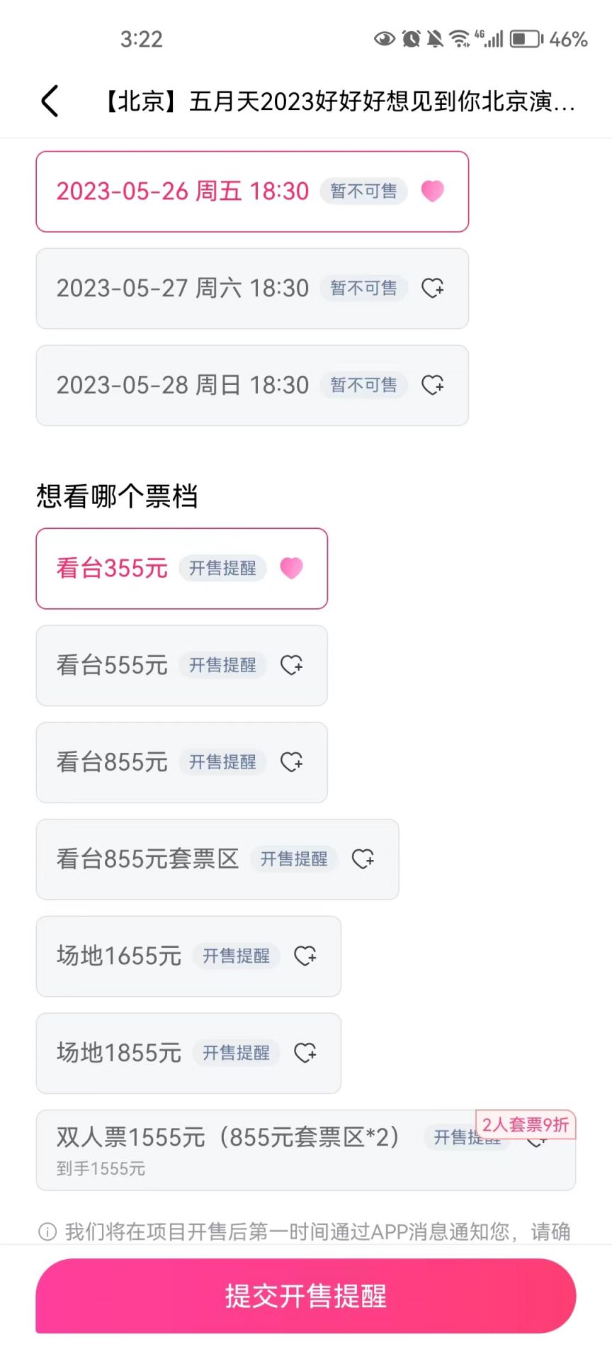Image resolution: width=612 pixels, height=1347 pixels.
Task: Select the 2023-05-28 周日 18:30 session
Action: click(x=183, y=386)
